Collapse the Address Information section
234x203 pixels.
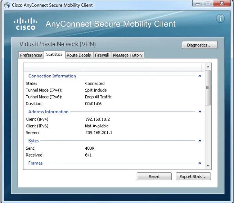point(200,112)
